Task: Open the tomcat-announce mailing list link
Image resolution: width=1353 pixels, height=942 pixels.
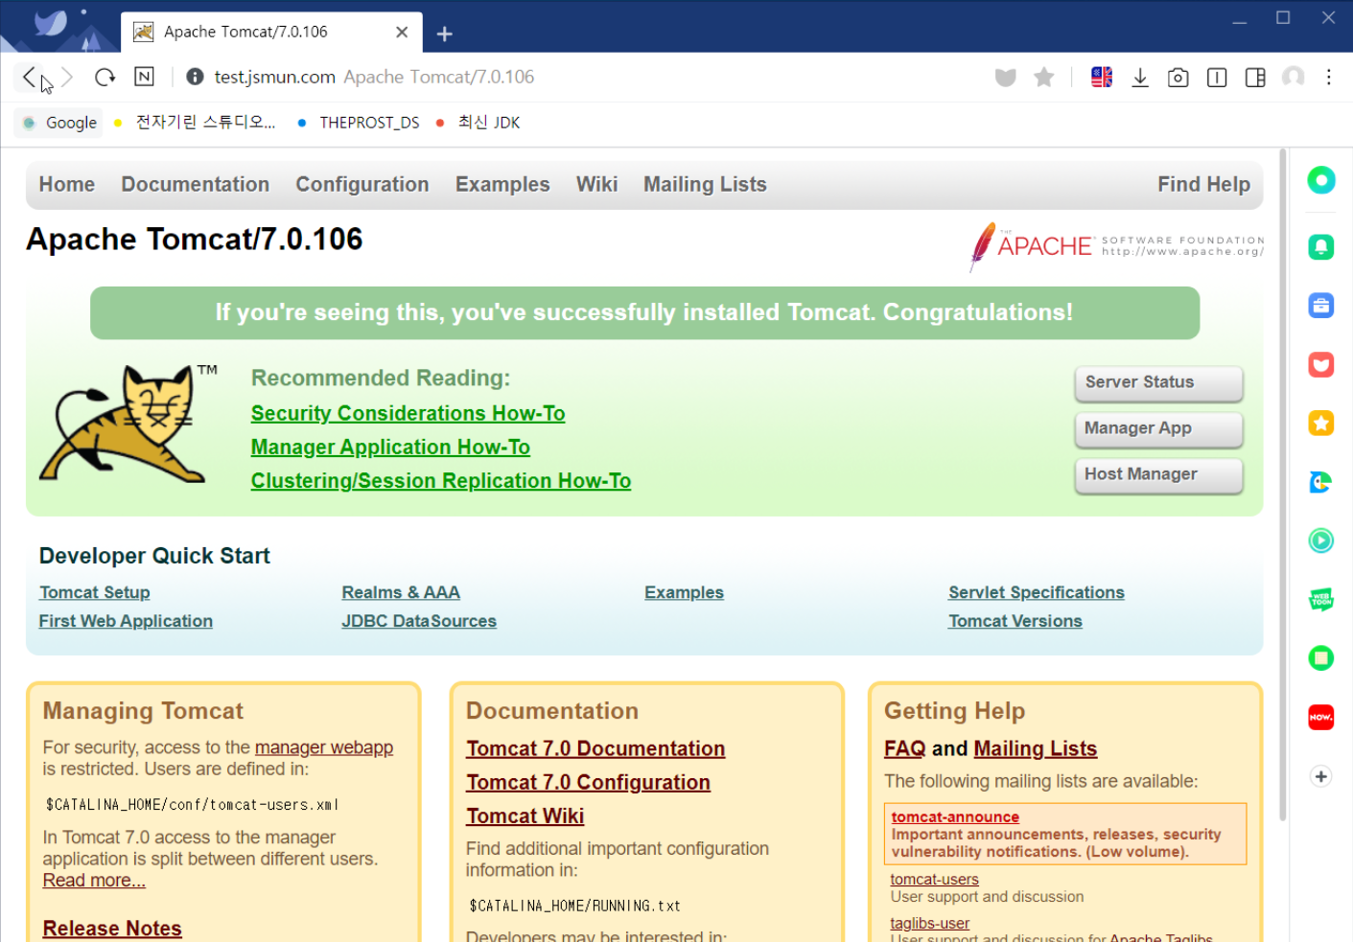Action: 955,816
